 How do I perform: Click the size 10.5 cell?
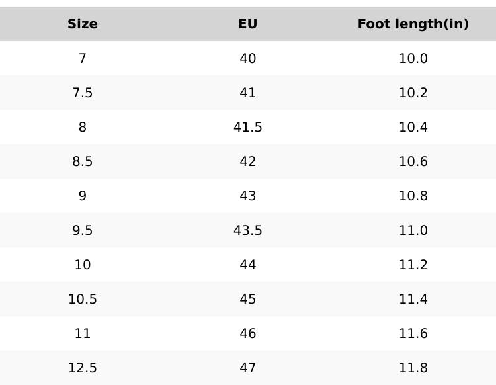(x=83, y=299)
